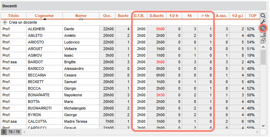Sort by the Cognome column header

(x=44, y=16)
